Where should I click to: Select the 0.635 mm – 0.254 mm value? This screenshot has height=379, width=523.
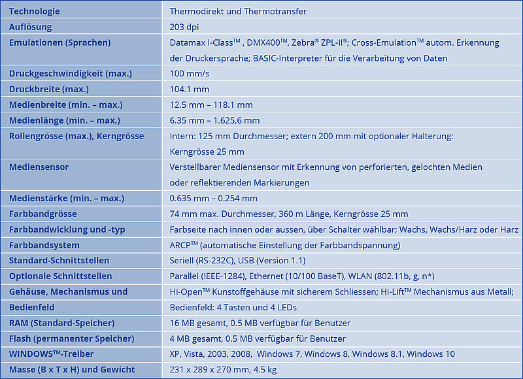(x=214, y=198)
